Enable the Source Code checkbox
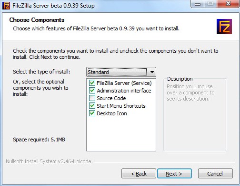This screenshot has height=186, width=240. (x=92, y=98)
